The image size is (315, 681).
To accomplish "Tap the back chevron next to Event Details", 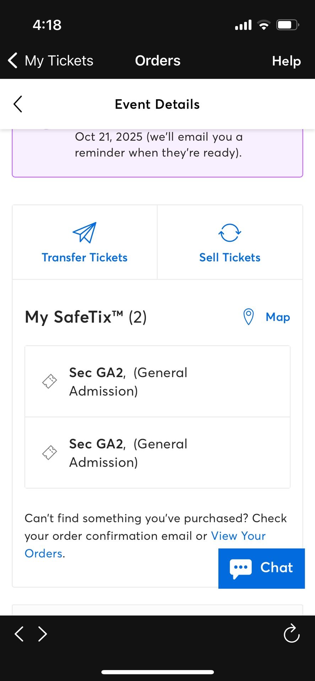I will tap(18, 104).
